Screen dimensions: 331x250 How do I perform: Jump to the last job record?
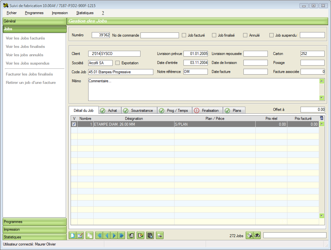121,236
